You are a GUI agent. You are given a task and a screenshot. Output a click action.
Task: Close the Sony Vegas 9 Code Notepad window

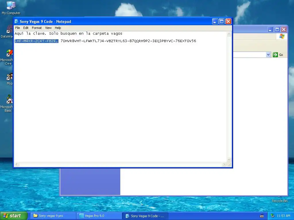click(x=228, y=21)
